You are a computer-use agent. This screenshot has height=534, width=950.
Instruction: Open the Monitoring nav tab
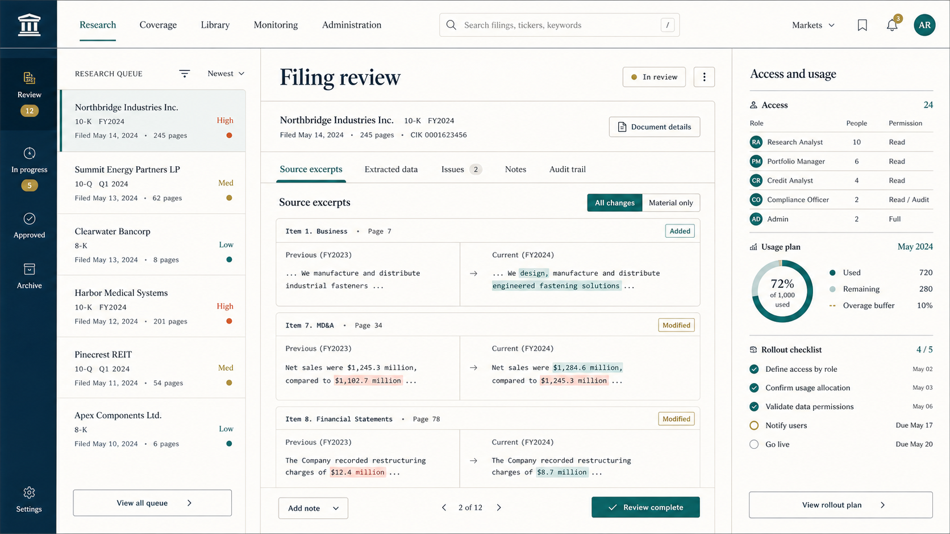(276, 25)
